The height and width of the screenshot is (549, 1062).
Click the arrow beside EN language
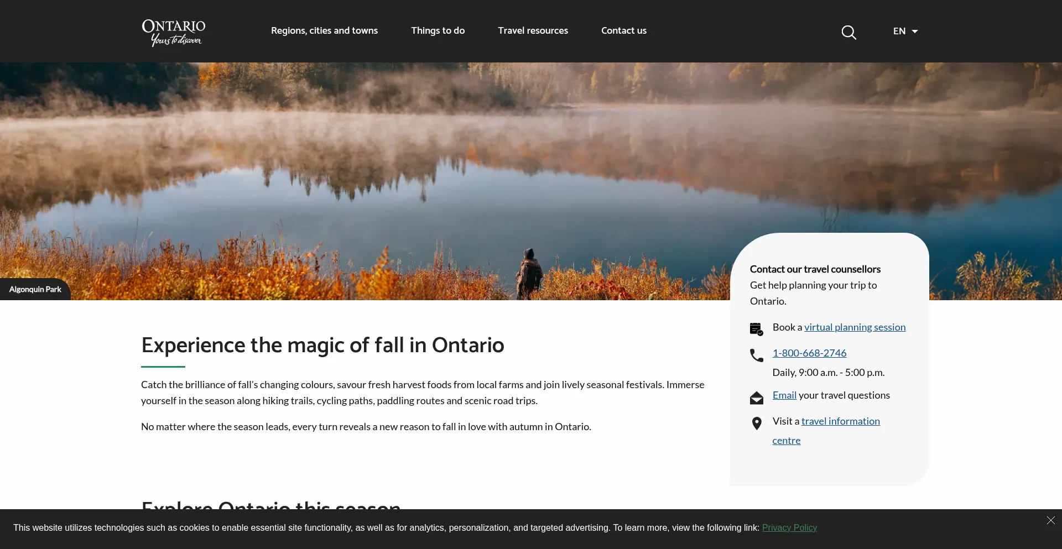(x=915, y=32)
